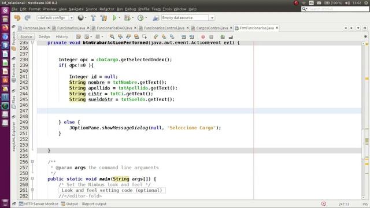Viewport: 370px width, 208px height.
Task: Open the Output panel
Action: click(x=69, y=204)
